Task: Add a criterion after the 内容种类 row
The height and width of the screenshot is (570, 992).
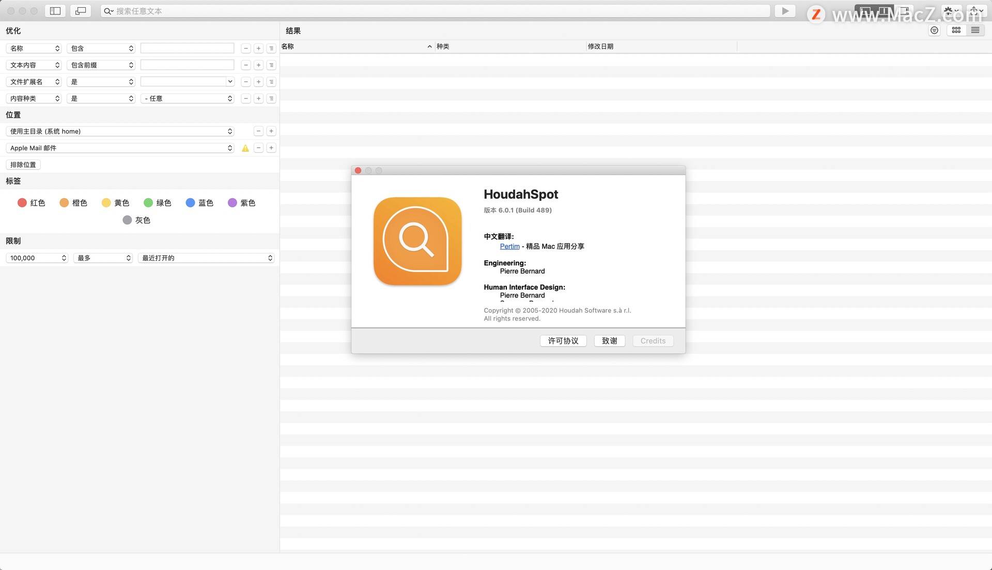Action: click(x=258, y=98)
